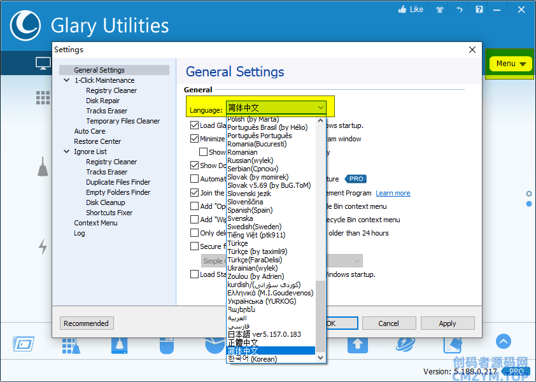Click the undo arrow icon in title bar
Image resolution: width=536 pixels, height=382 pixels.
pyautogui.click(x=459, y=10)
